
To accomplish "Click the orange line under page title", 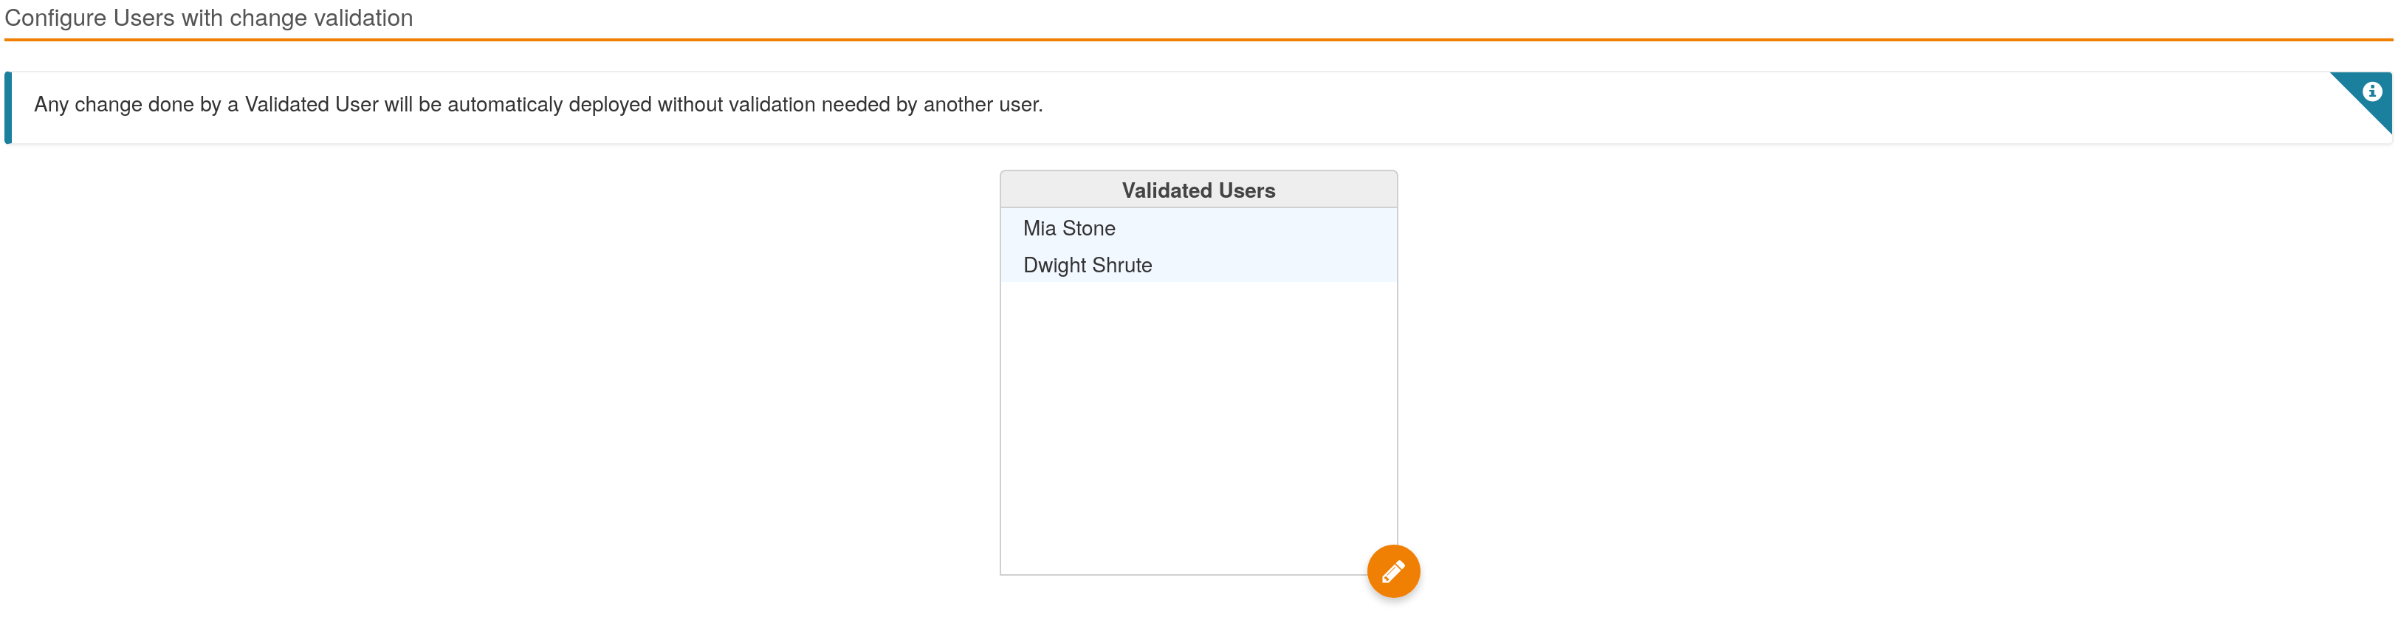I will pos(1198,39).
